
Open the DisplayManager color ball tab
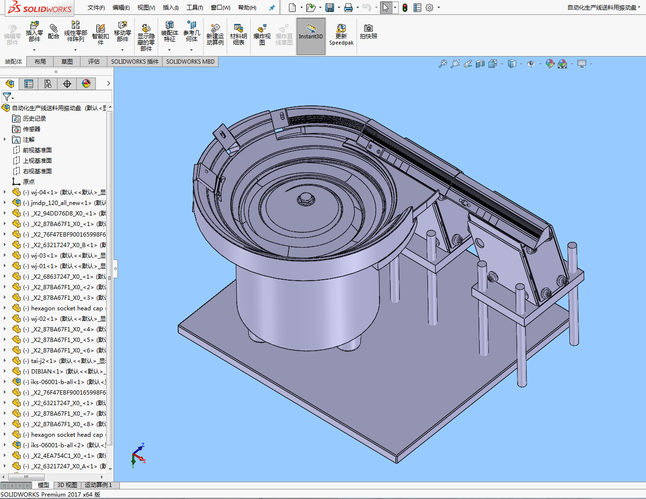86,84
